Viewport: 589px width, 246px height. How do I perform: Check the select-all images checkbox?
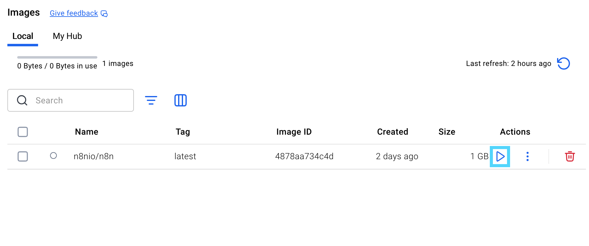pos(23,132)
